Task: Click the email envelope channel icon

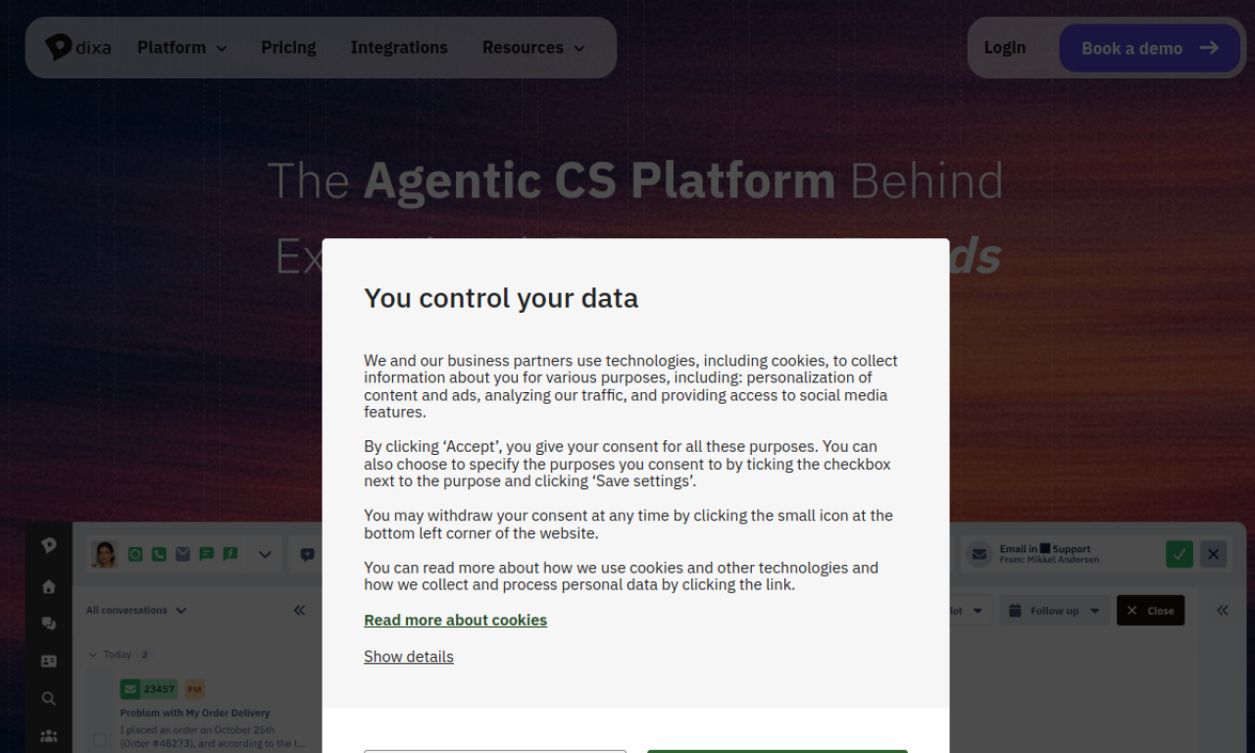Action: coord(183,554)
